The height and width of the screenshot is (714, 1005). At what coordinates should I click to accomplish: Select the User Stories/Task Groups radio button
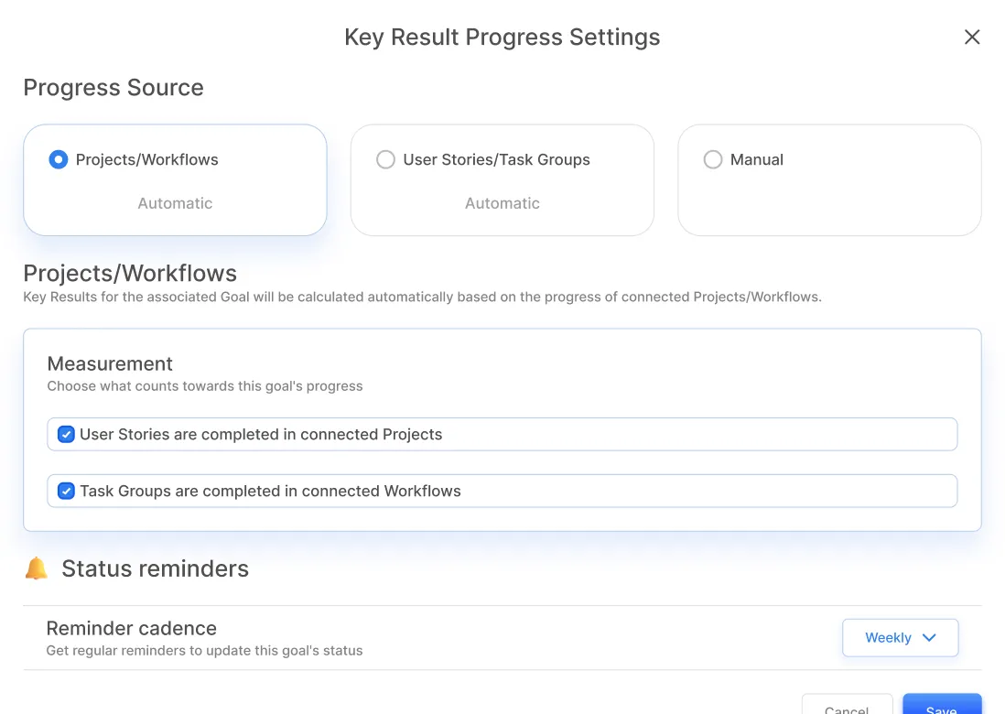click(385, 160)
